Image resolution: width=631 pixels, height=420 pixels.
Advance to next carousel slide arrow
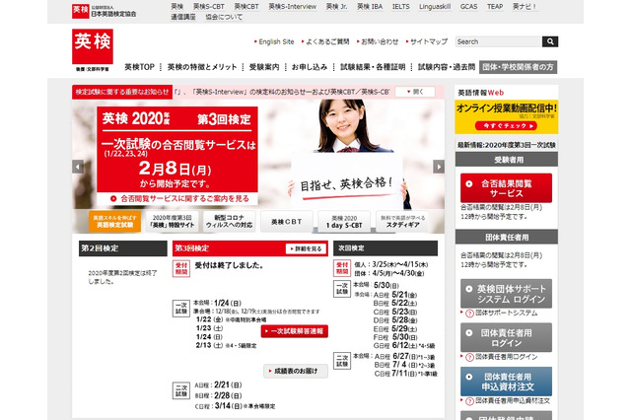(439, 167)
